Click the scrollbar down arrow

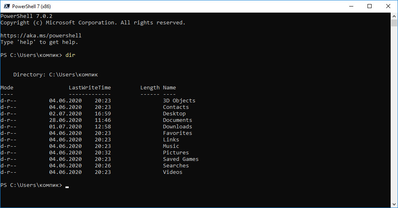click(x=394, y=204)
